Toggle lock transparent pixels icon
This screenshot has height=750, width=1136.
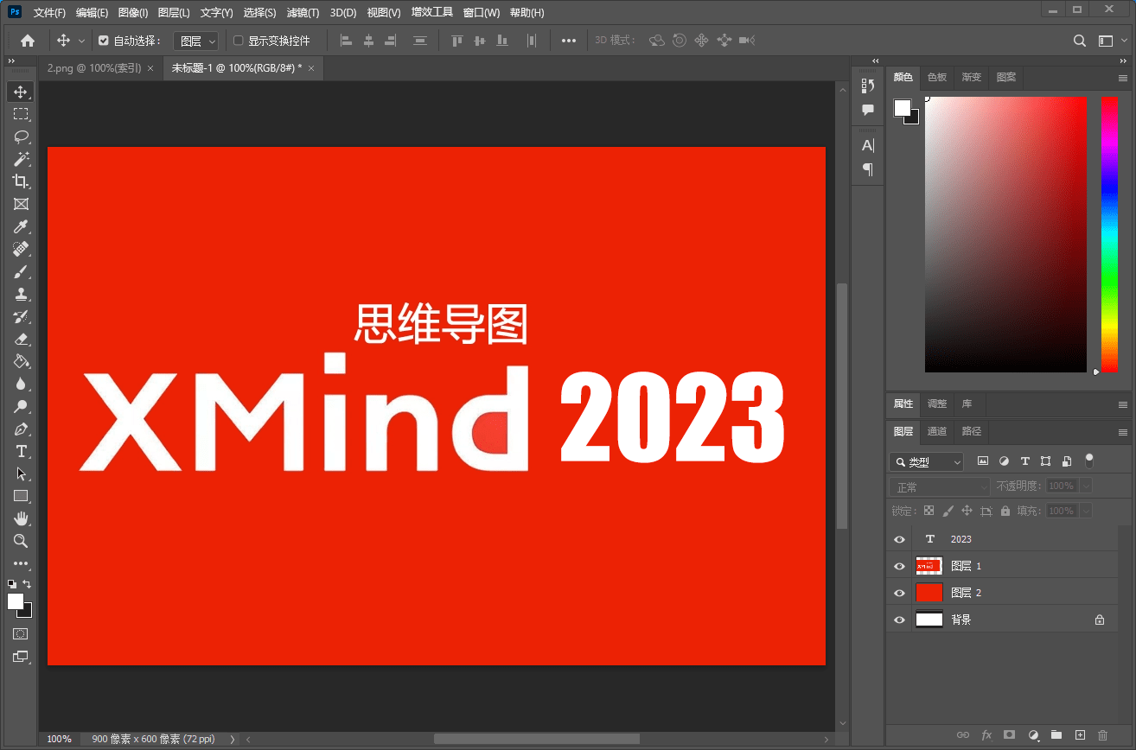tap(929, 511)
